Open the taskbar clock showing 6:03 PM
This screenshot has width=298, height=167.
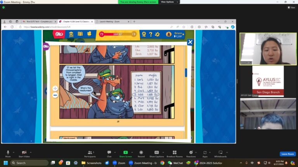pyautogui.click(x=279, y=163)
